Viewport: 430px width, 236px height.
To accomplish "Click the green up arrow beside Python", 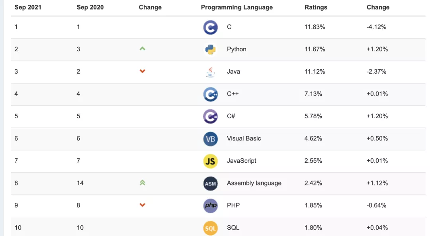I will [143, 49].
